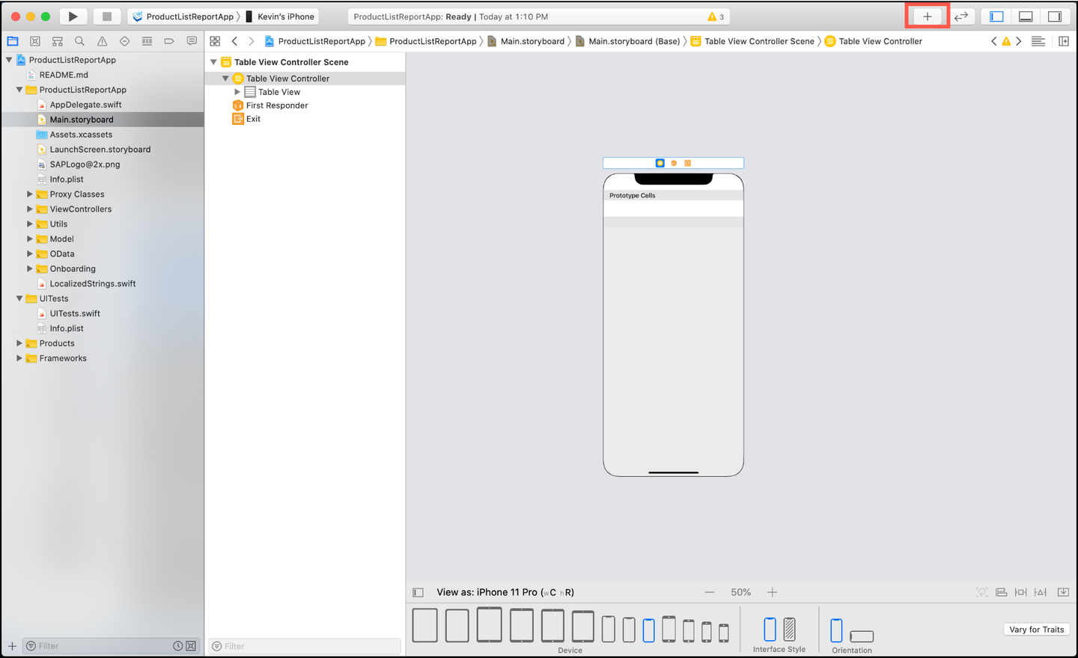
Task: Collapse the UITests group
Action: pos(19,299)
